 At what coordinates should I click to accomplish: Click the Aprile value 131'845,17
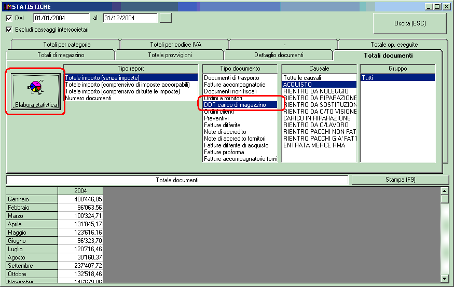tap(80, 224)
